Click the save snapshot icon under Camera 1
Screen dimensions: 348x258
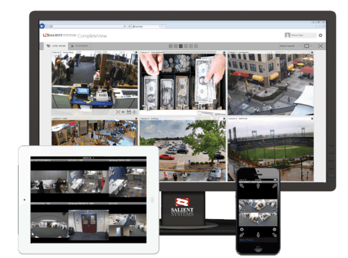pyautogui.click(x=129, y=112)
